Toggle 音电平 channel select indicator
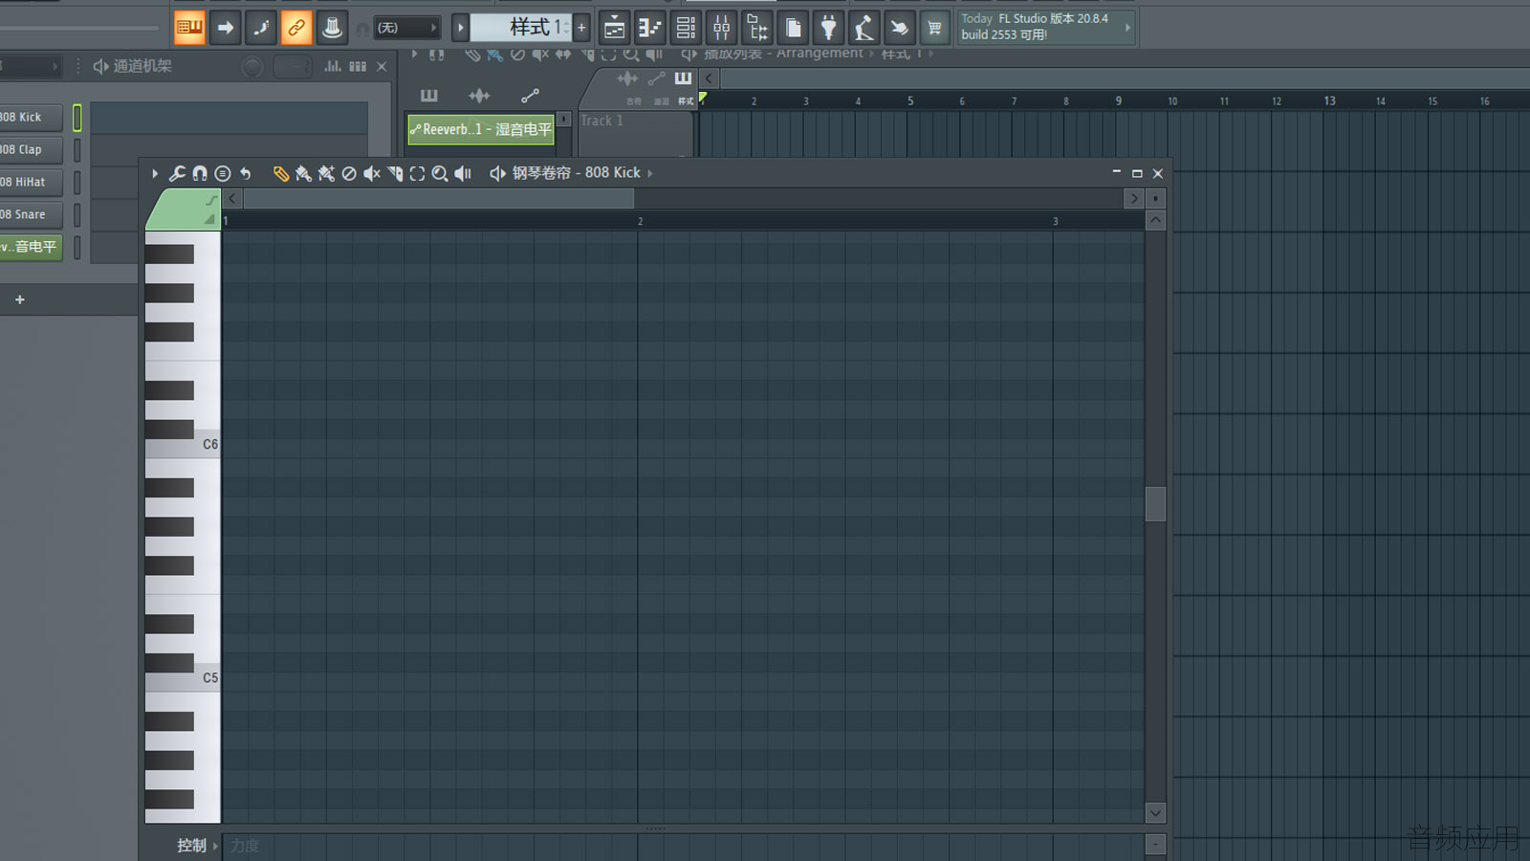The height and width of the screenshot is (861, 1530). coord(77,248)
